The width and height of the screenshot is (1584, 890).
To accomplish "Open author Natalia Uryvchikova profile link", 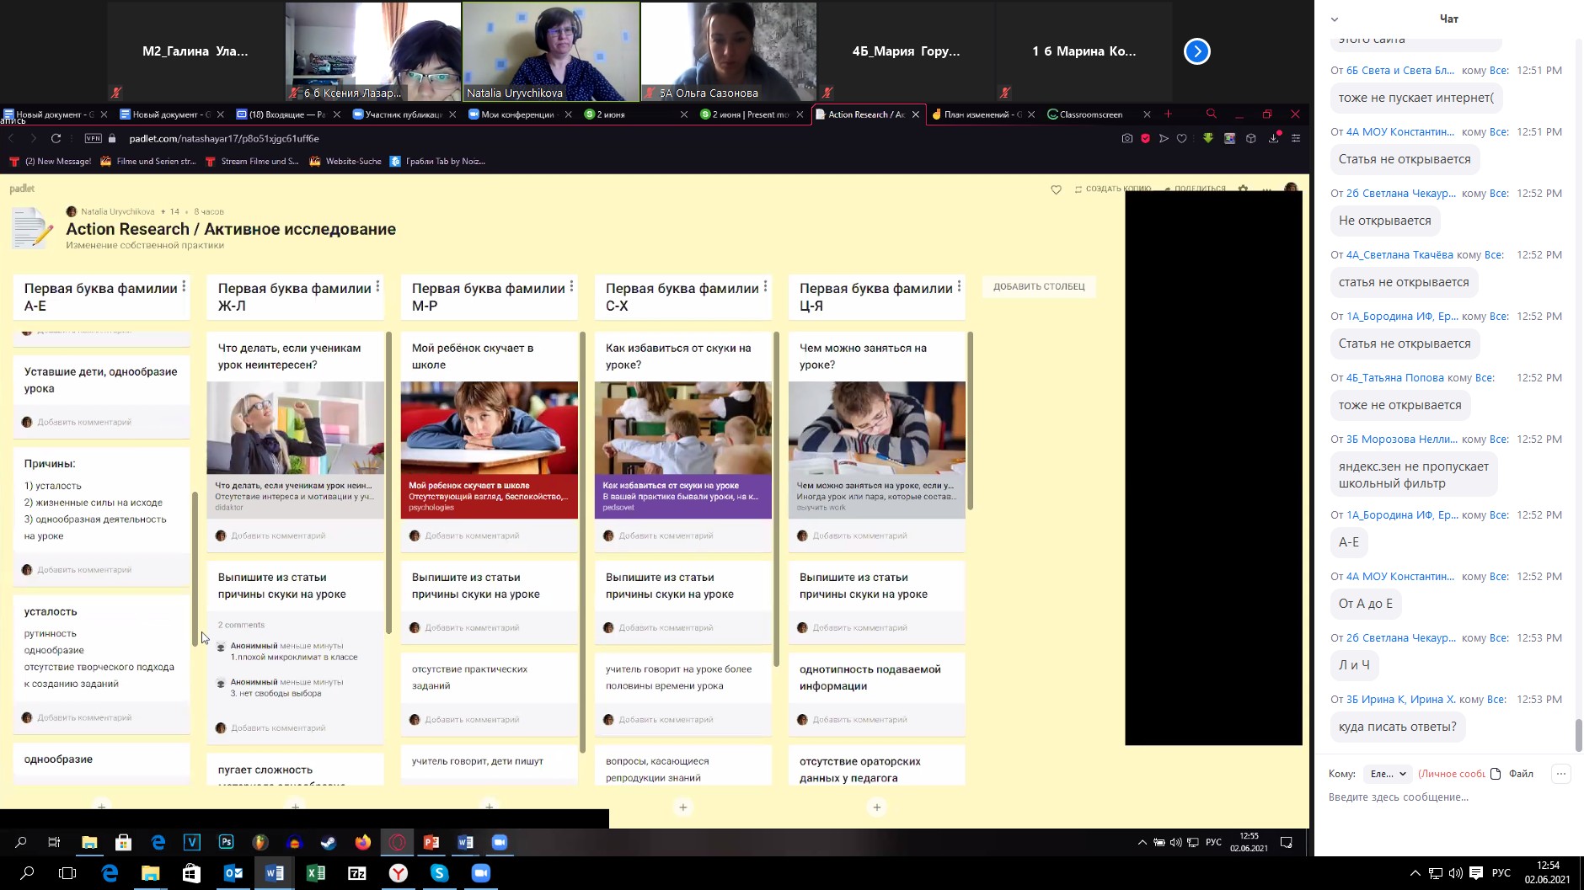I will tap(117, 211).
